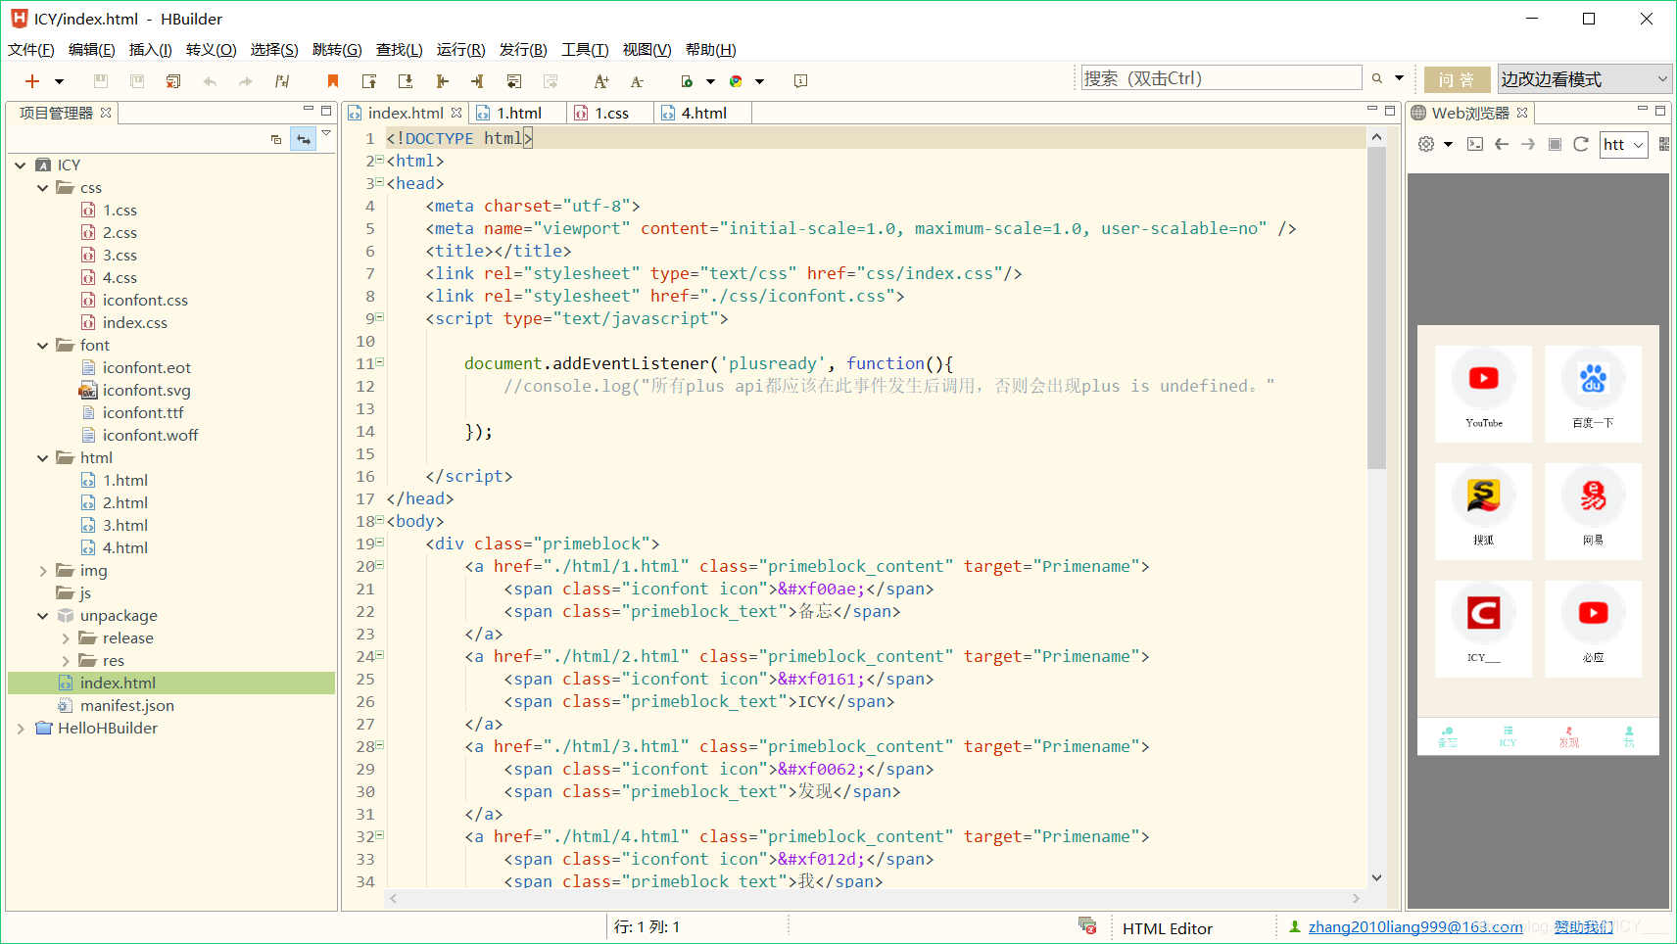Click the zhang2010liang999@163.com account link

pos(1415,927)
